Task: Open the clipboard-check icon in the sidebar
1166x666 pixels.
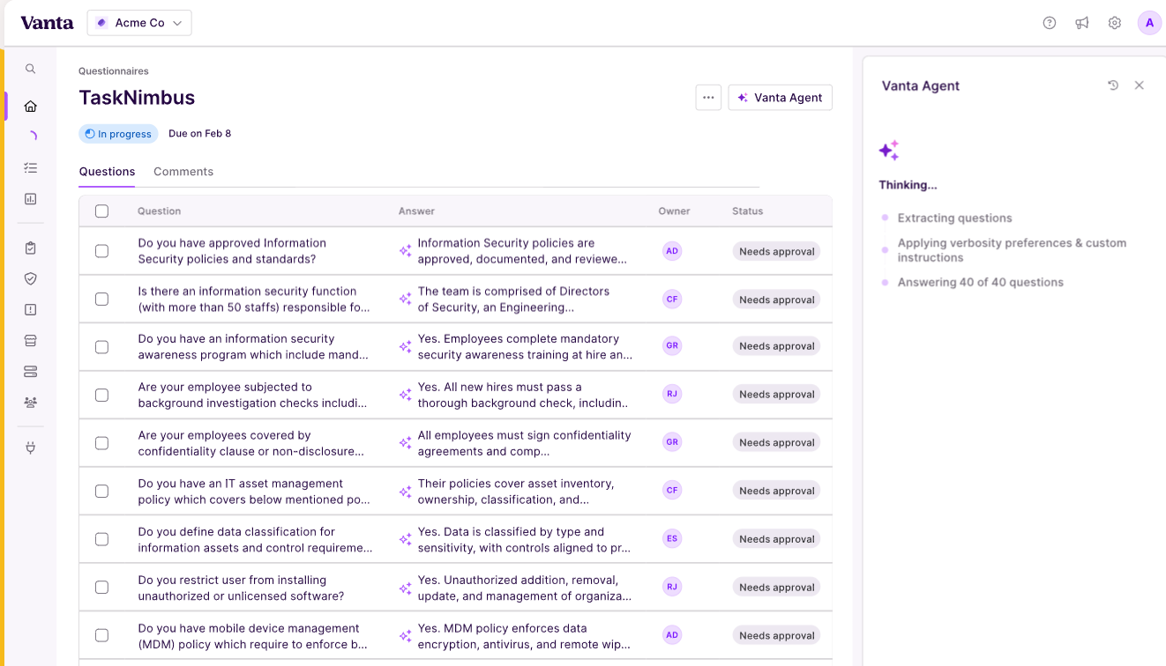Action: pos(30,248)
